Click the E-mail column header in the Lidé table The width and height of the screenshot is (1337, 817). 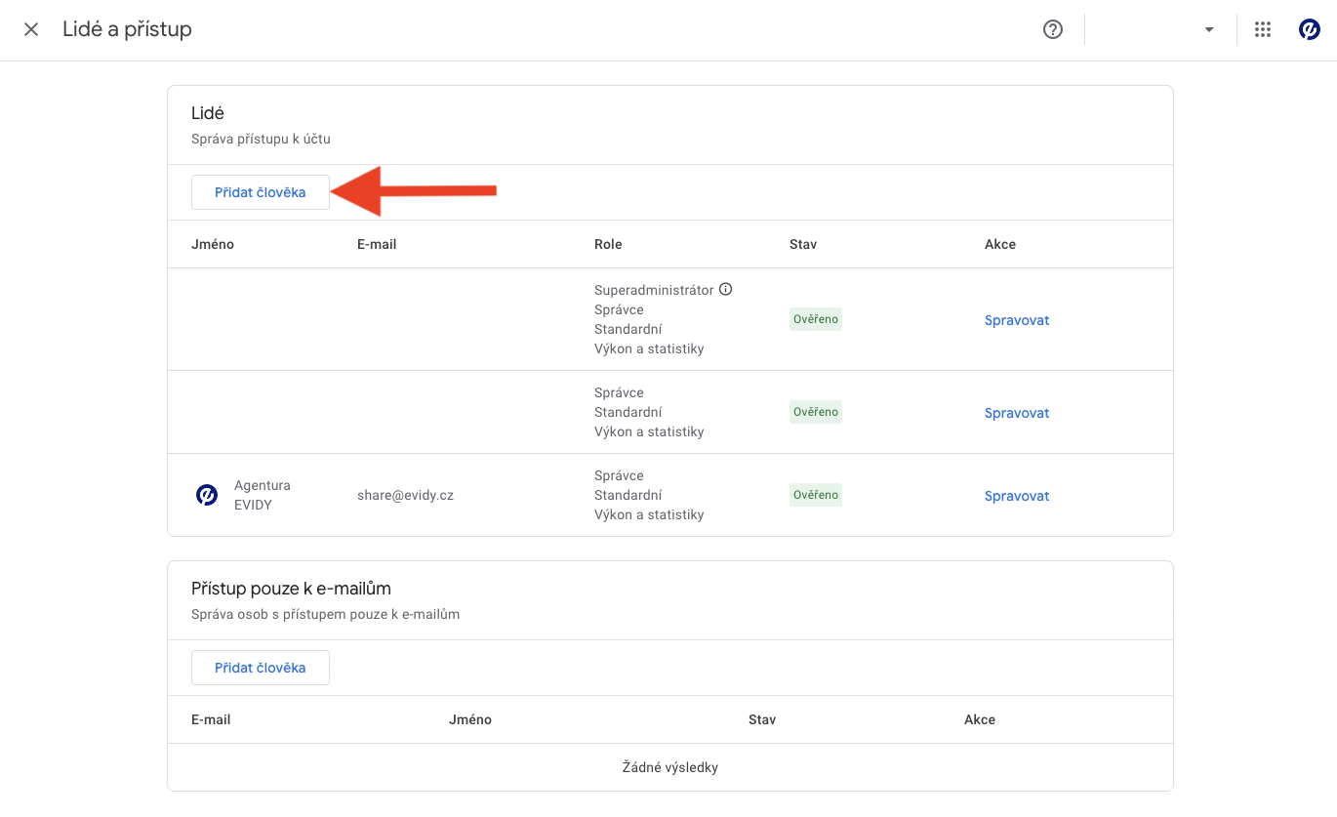pos(377,244)
